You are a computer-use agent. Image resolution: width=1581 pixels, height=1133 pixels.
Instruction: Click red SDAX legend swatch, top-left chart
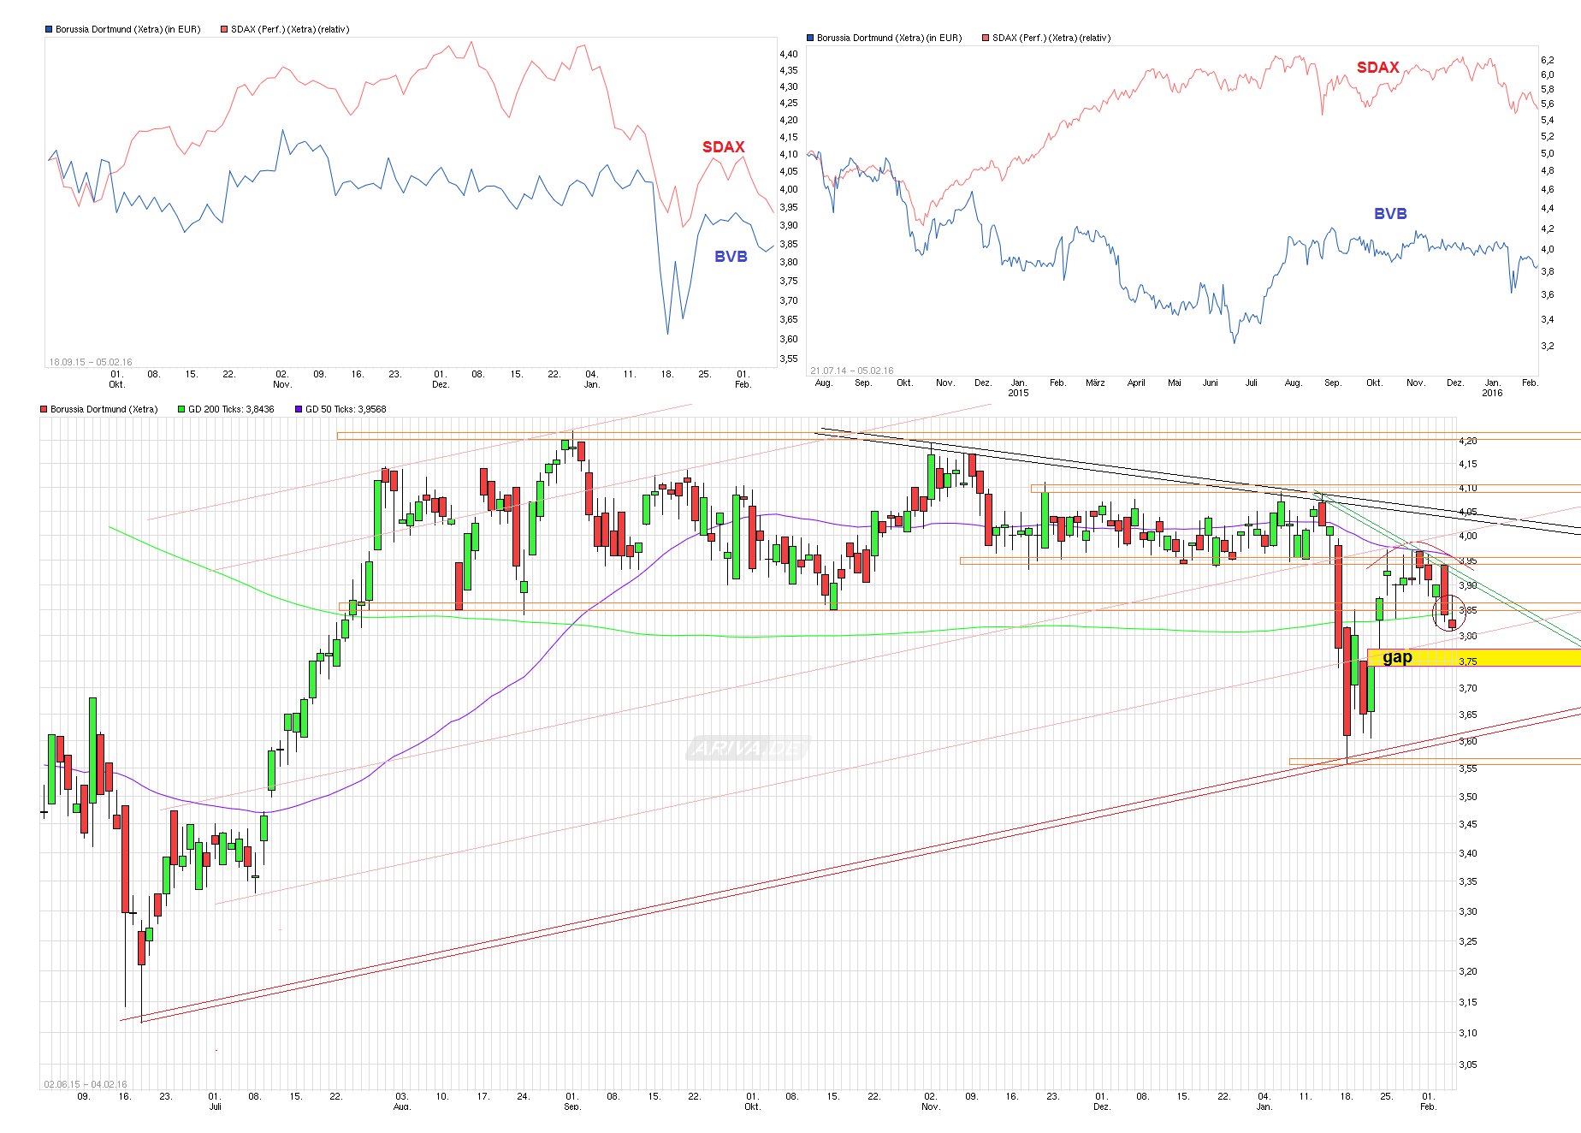click(224, 29)
